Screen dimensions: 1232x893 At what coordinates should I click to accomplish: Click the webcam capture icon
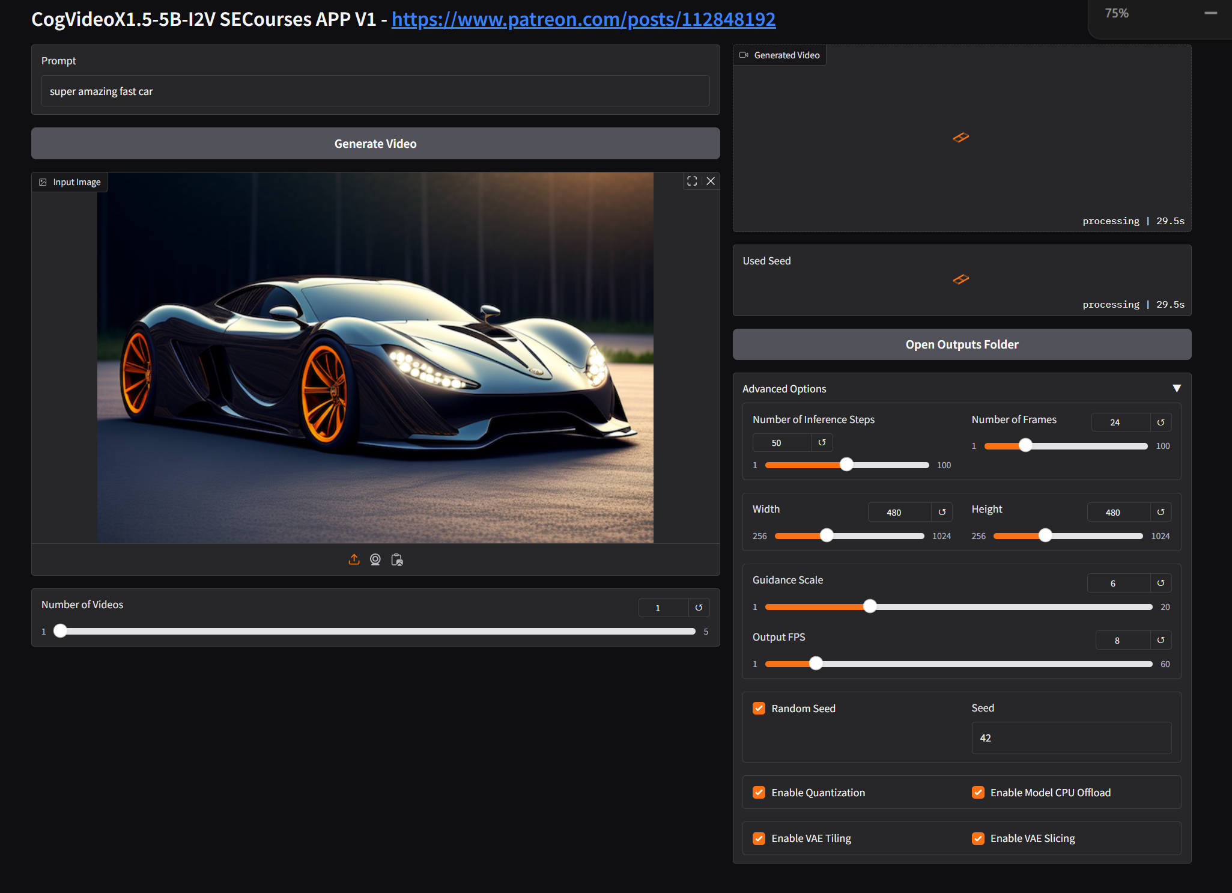375,559
